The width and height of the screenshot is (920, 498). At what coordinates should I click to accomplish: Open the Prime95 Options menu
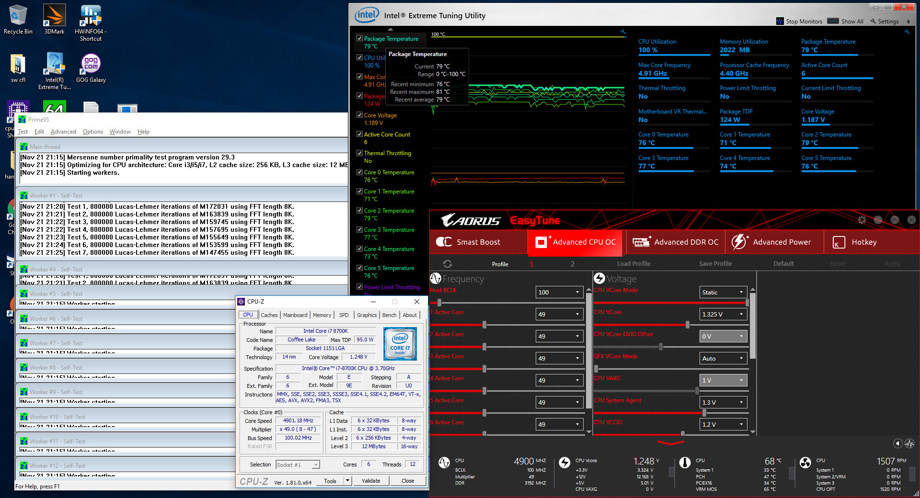(93, 132)
